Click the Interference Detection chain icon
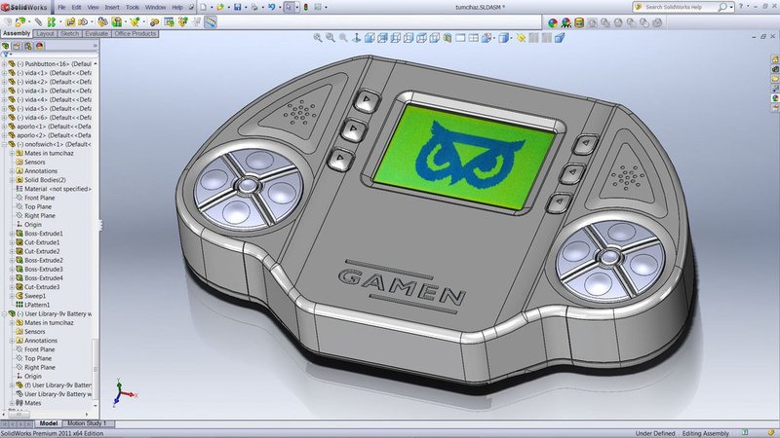This screenshot has height=438, width=780. pos(155,21)
